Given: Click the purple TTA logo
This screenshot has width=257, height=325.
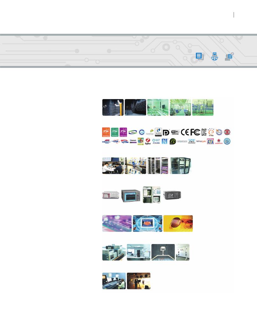Looking at the screenshot, I should point(123,132).
